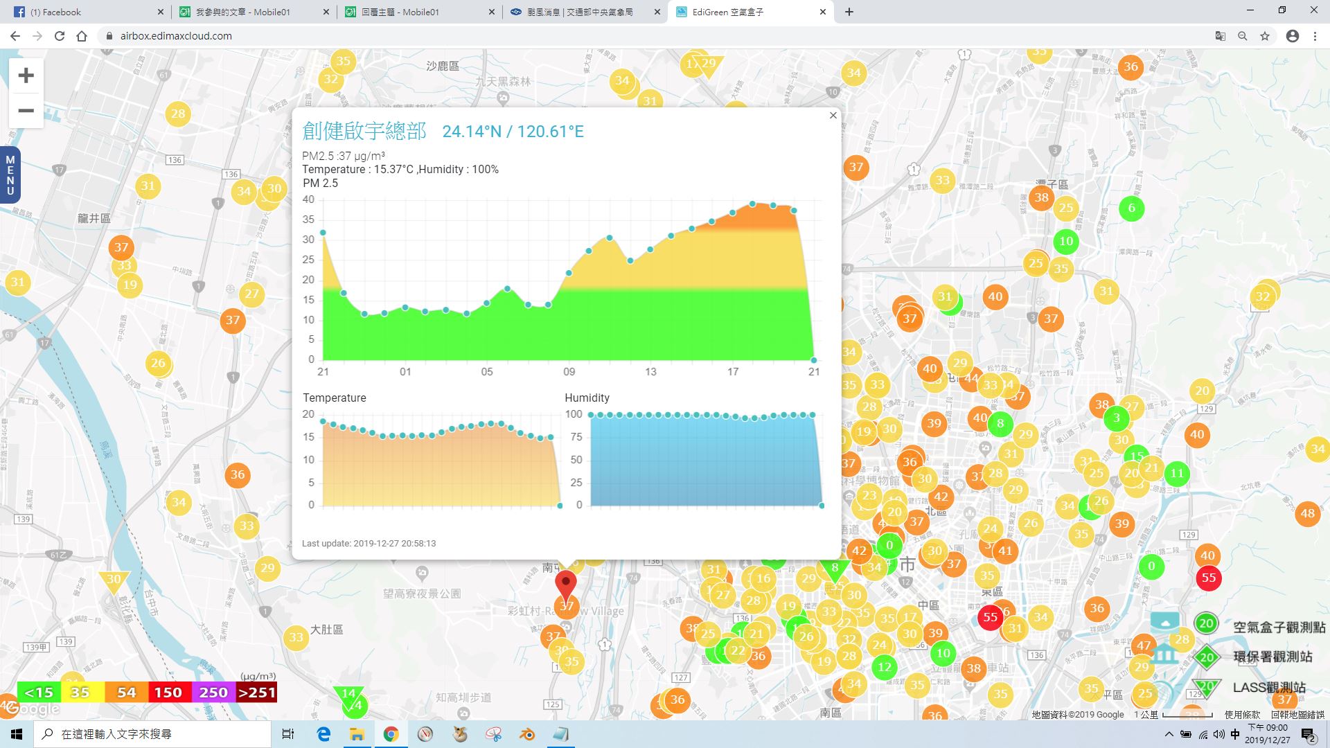Viewport: 1330px width, 748px height.
Task: Click the LASS觀測站 legend triangle icon
Action: (x=1207, y=688)
